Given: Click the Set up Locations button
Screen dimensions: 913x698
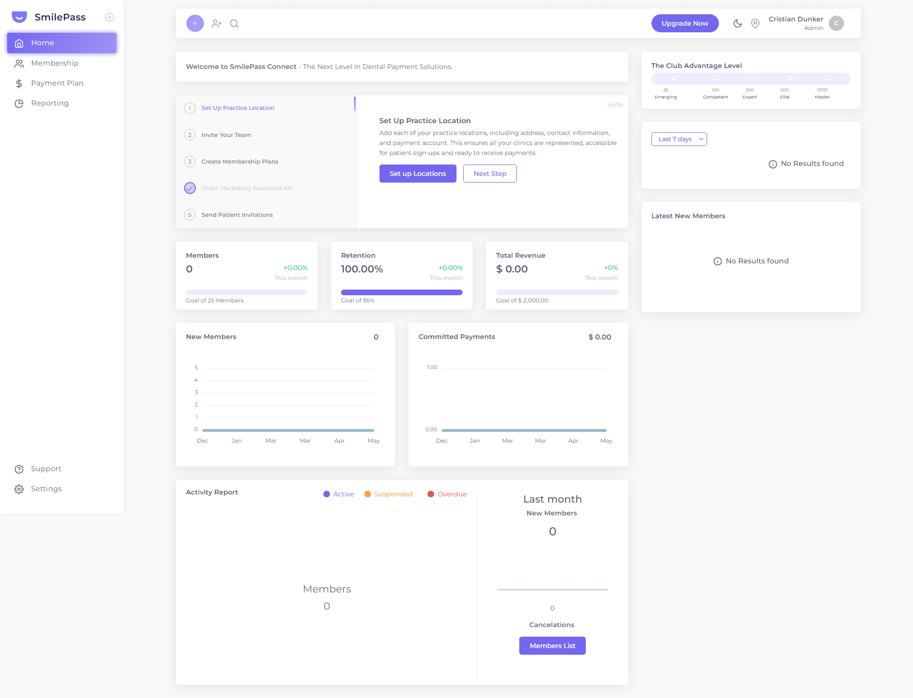Looking at the screenshot, I should (418, 174).
